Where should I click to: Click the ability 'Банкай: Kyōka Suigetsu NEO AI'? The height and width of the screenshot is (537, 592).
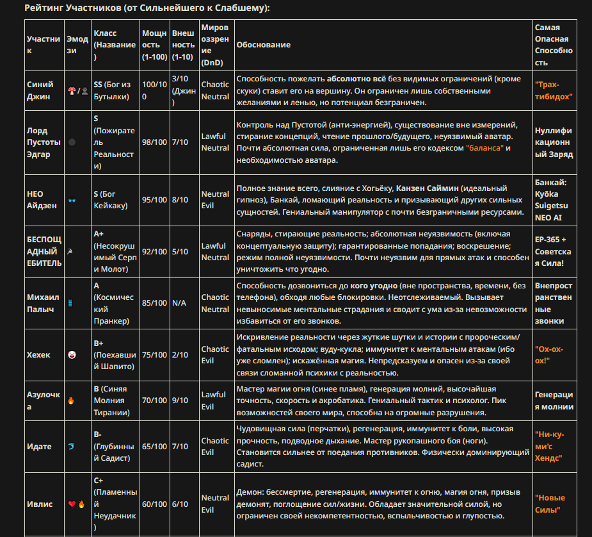pyautogui.click(x=551, y=200)
